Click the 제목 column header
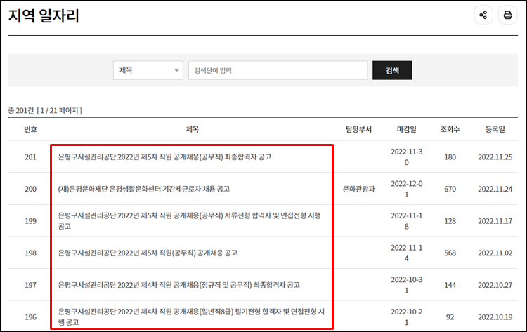Image resolution: width=527 pixels, height=332 pixels. tap(193, 129)
